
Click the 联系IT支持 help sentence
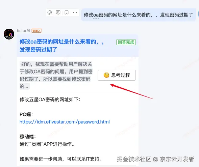tap(61, 159)
